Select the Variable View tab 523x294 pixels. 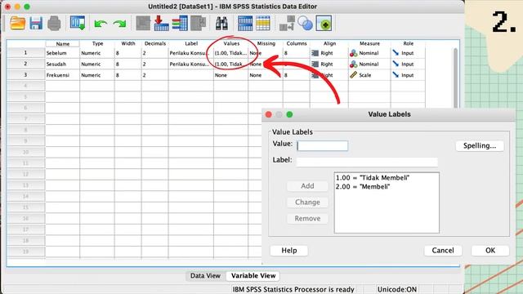coord(253,276)
